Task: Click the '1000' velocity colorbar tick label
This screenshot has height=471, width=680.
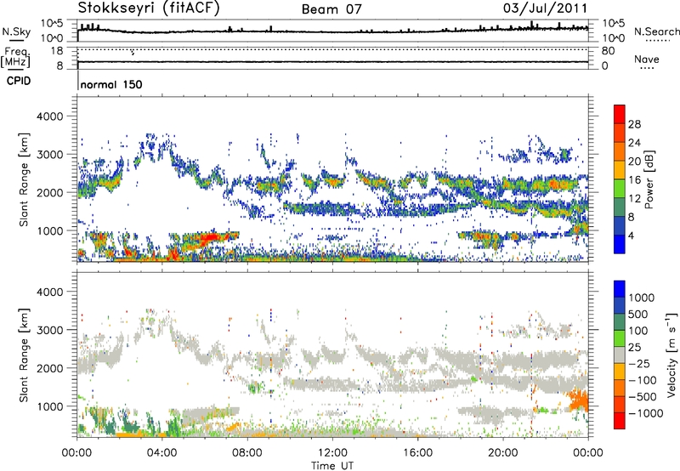Action: (642, 298)
